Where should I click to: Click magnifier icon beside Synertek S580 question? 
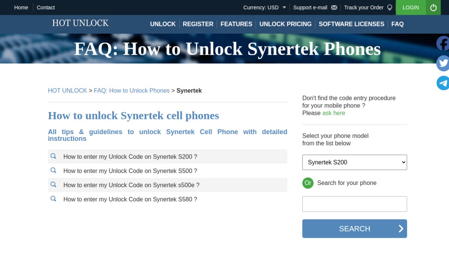click(x=53, y=199)
